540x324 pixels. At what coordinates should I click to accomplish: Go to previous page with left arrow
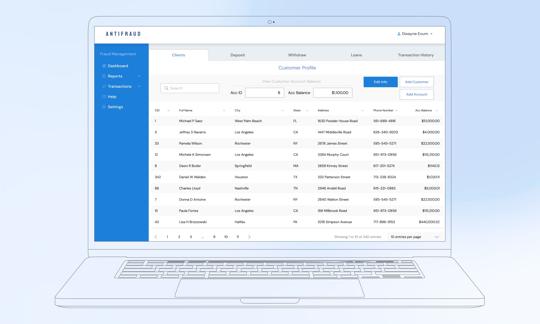[x=156, y=237]
